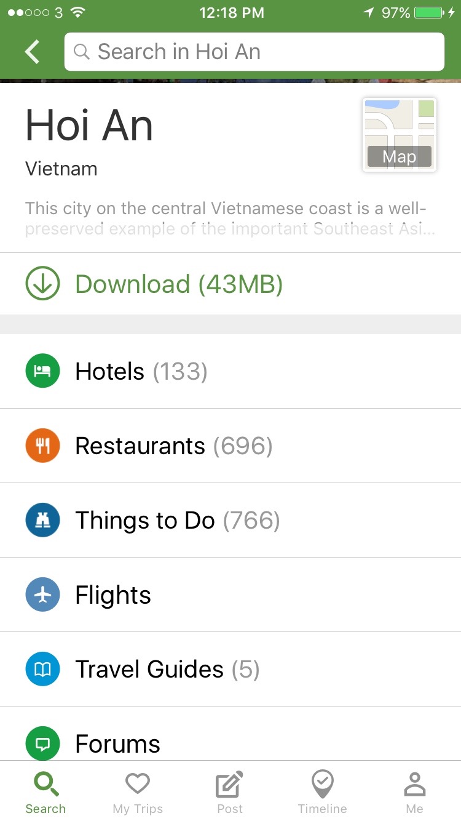
Task: Tap the open-book Travel Guides icon
Action: [42, 670]
